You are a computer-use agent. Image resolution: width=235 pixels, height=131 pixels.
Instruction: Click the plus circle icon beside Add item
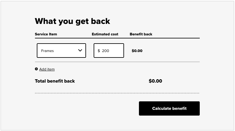[36, 69]
